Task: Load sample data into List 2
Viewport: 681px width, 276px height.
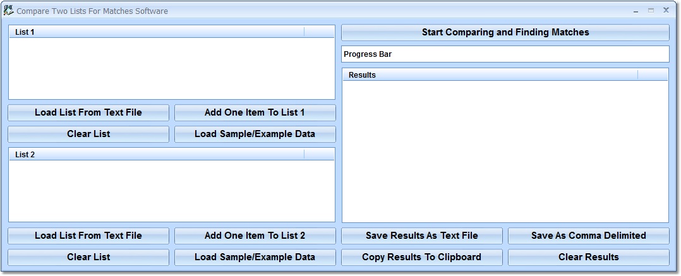Action: point(255,257)
